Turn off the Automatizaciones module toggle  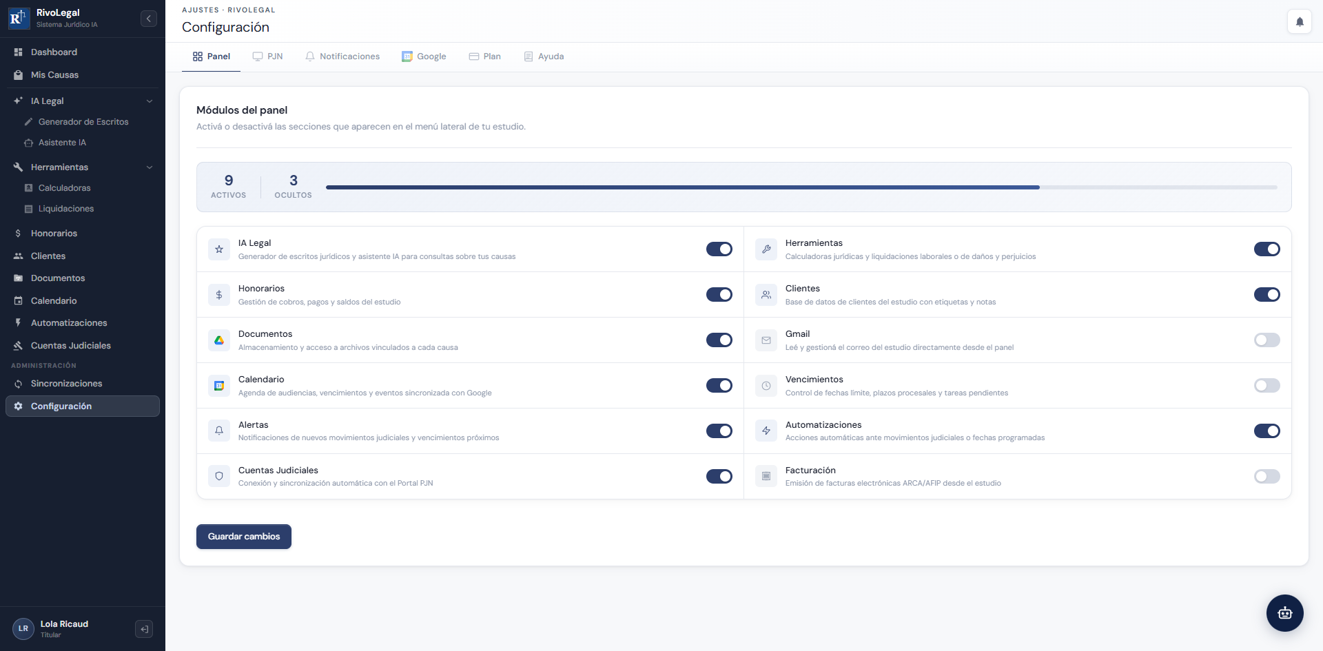click(1267, 431)
